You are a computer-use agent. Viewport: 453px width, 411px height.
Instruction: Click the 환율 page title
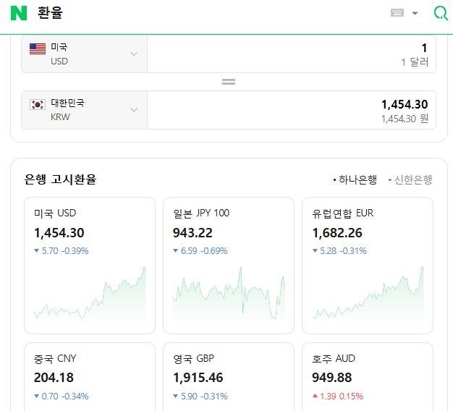pyautogui.click(x=50, y=13)
